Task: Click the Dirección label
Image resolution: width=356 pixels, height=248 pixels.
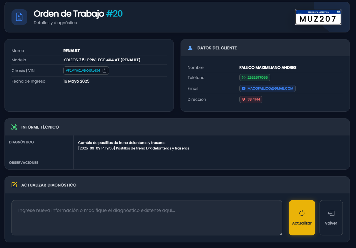Action: [197, 99]
